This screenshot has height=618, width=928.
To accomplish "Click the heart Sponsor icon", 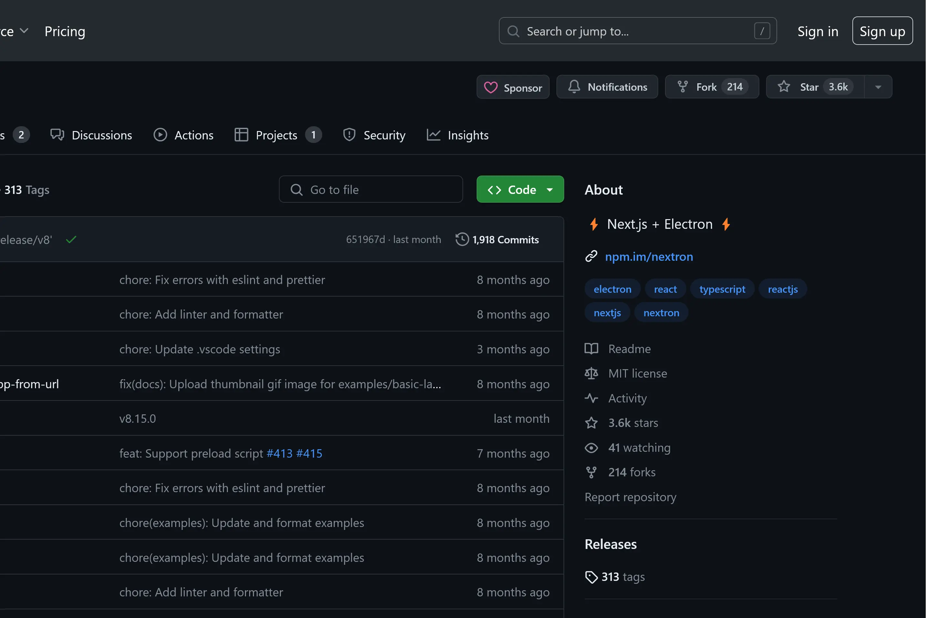I will coord(491,87).
